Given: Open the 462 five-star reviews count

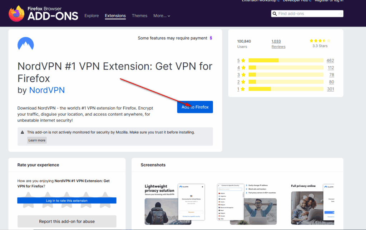Looking at the screenshot, I should (x=330, y=61).
